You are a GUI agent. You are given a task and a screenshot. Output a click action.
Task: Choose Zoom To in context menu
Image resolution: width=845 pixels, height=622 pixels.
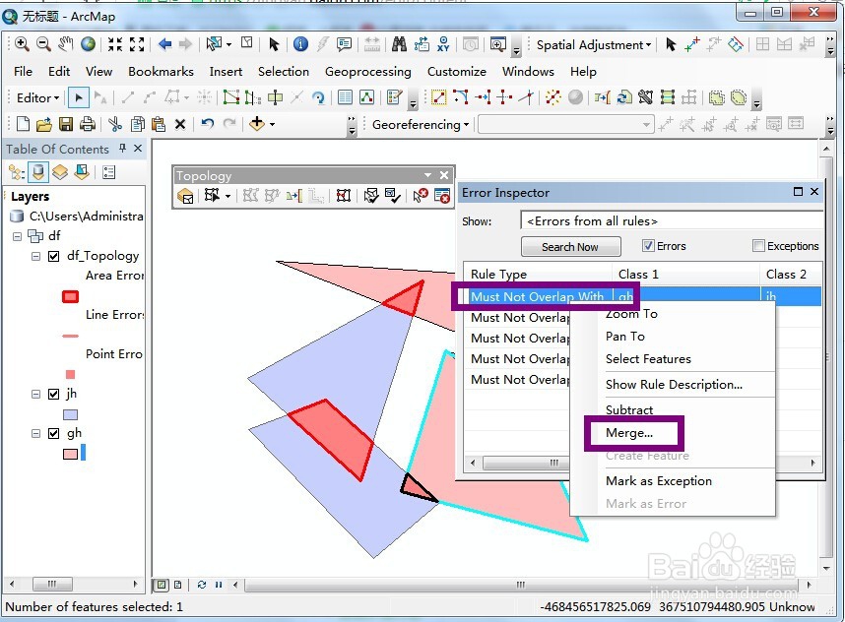[631, 313]
